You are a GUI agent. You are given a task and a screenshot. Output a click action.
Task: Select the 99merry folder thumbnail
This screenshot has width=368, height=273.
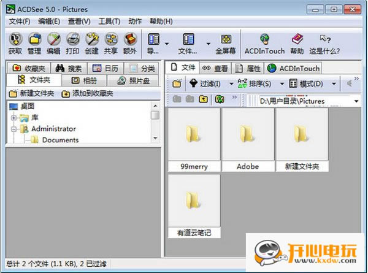(x=194, y=140)
